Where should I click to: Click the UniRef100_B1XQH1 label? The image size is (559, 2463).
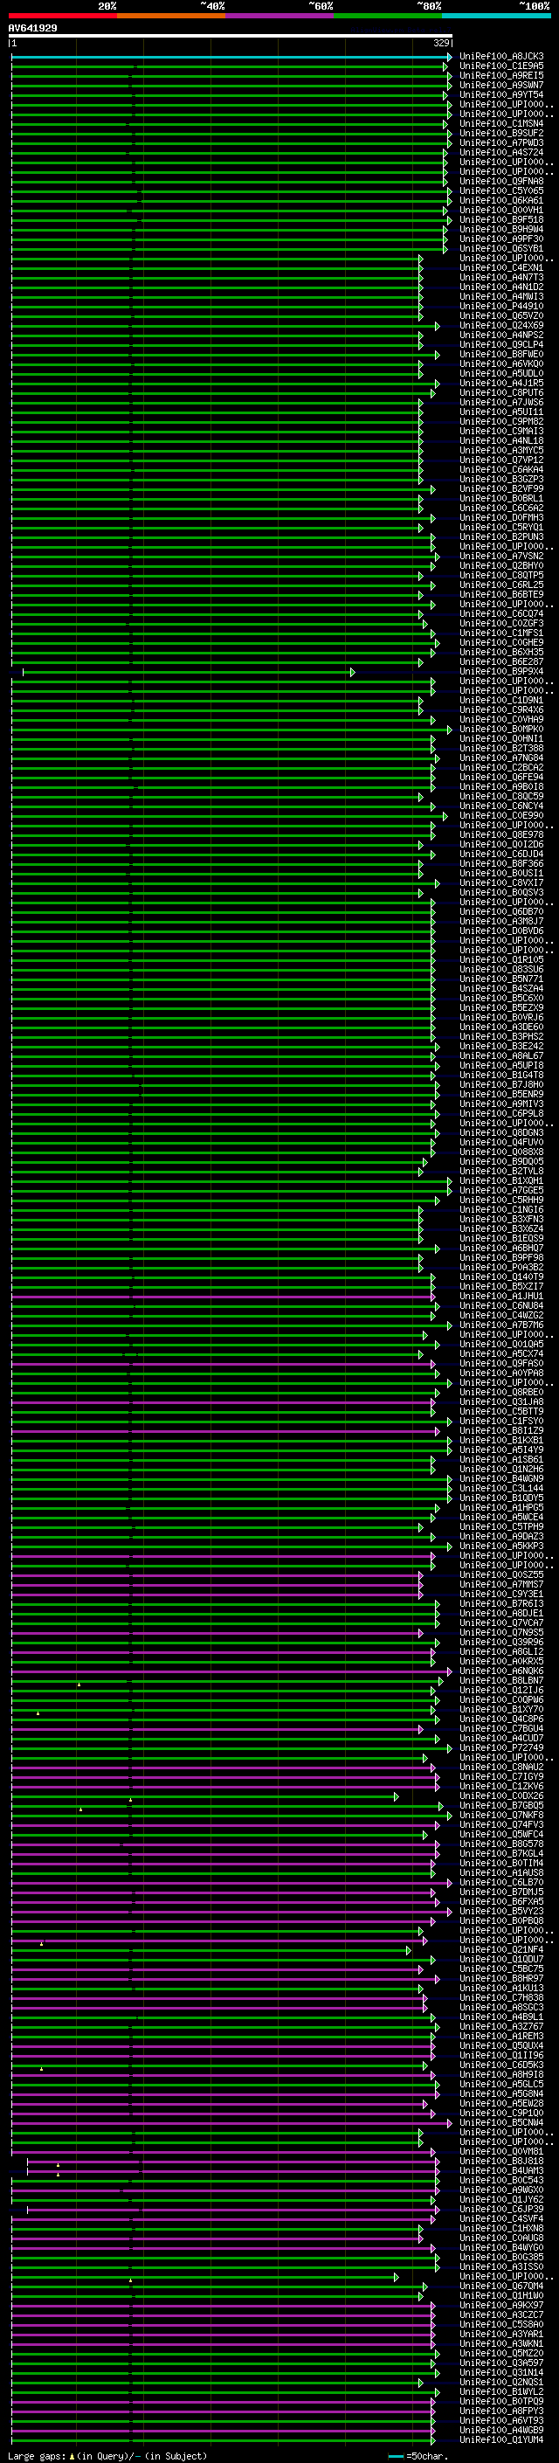pyautogui.click(x=501, y=1181)
